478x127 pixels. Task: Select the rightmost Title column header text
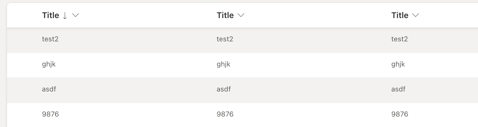tap(400, 15)
